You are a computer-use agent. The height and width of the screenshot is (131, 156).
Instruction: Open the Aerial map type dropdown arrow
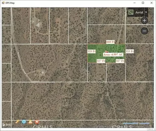pyautogui.click(x=146, y=12)
